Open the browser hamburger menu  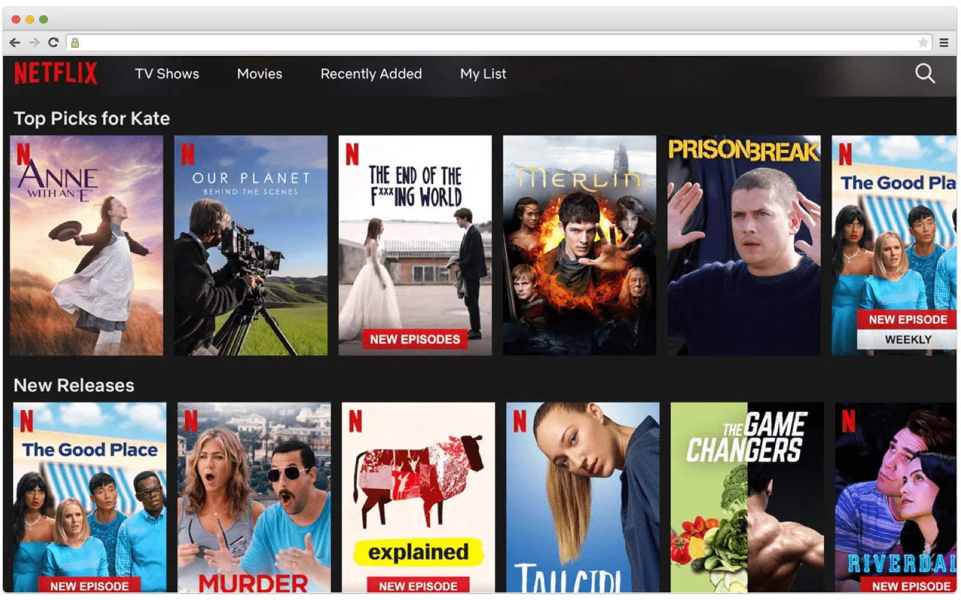(x=944, y=43)
